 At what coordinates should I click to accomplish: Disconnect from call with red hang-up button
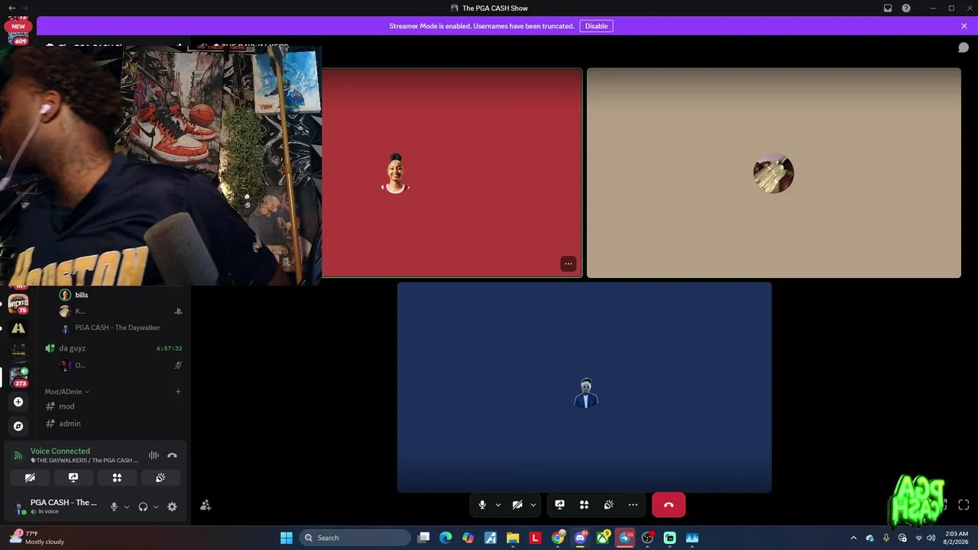tap(669, 505)
